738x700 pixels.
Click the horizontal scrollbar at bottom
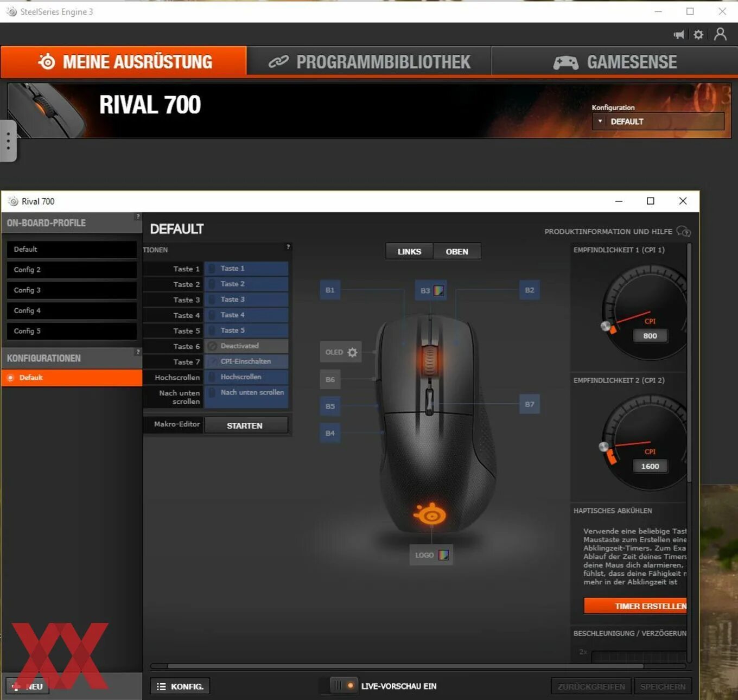[x=405, y=666]
